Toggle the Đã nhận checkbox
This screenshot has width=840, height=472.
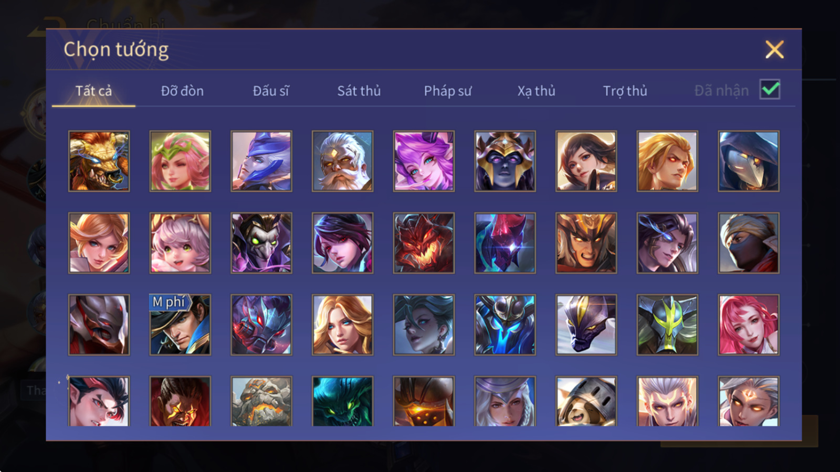770,90
